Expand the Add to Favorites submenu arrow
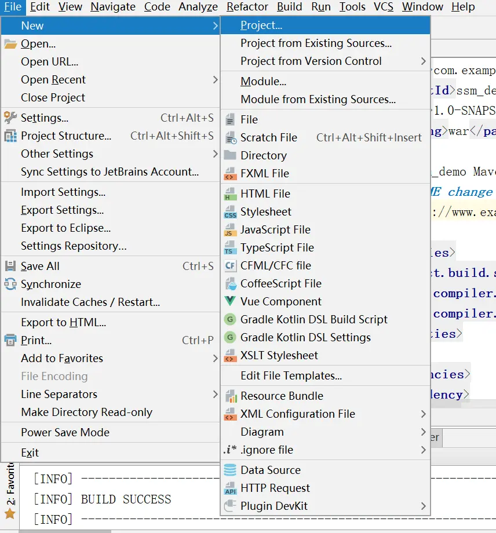 [215, 358]
